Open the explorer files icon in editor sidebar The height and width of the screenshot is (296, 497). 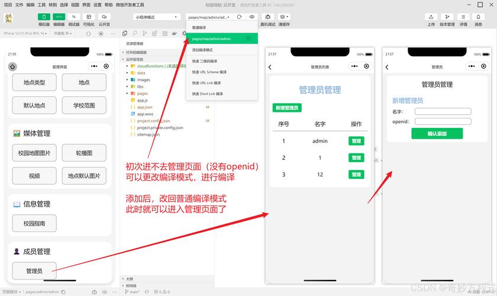coord(125,33)
